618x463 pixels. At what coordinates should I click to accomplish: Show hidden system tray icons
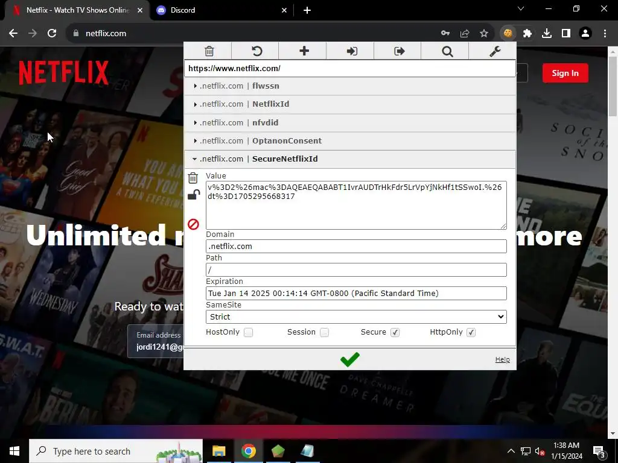click(x=511, y=451)
